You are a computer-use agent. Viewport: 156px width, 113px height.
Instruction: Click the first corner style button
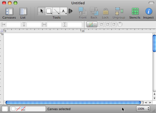coord(101,24)
